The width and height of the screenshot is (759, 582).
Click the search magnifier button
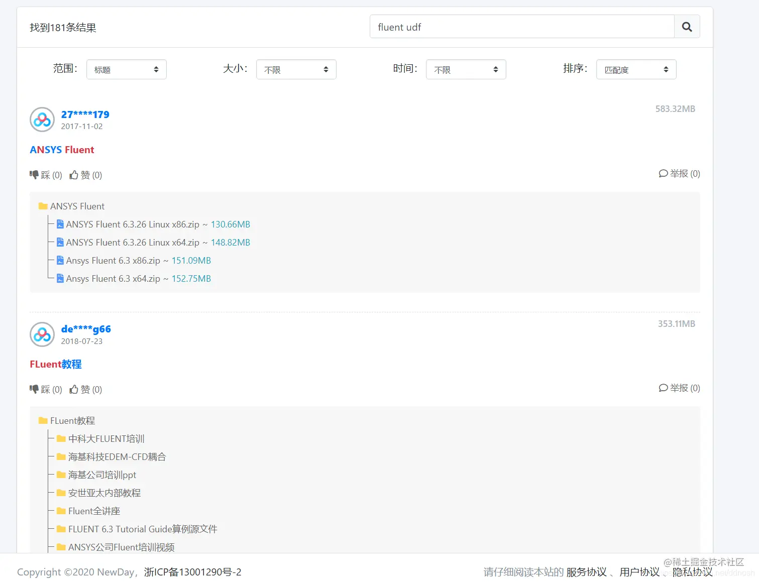tap(687, 27)
